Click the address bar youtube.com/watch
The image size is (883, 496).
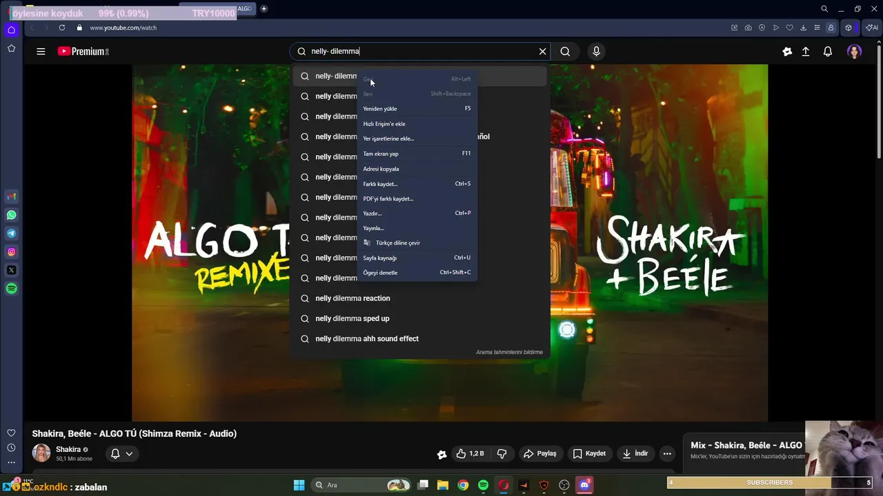point(123,28)
